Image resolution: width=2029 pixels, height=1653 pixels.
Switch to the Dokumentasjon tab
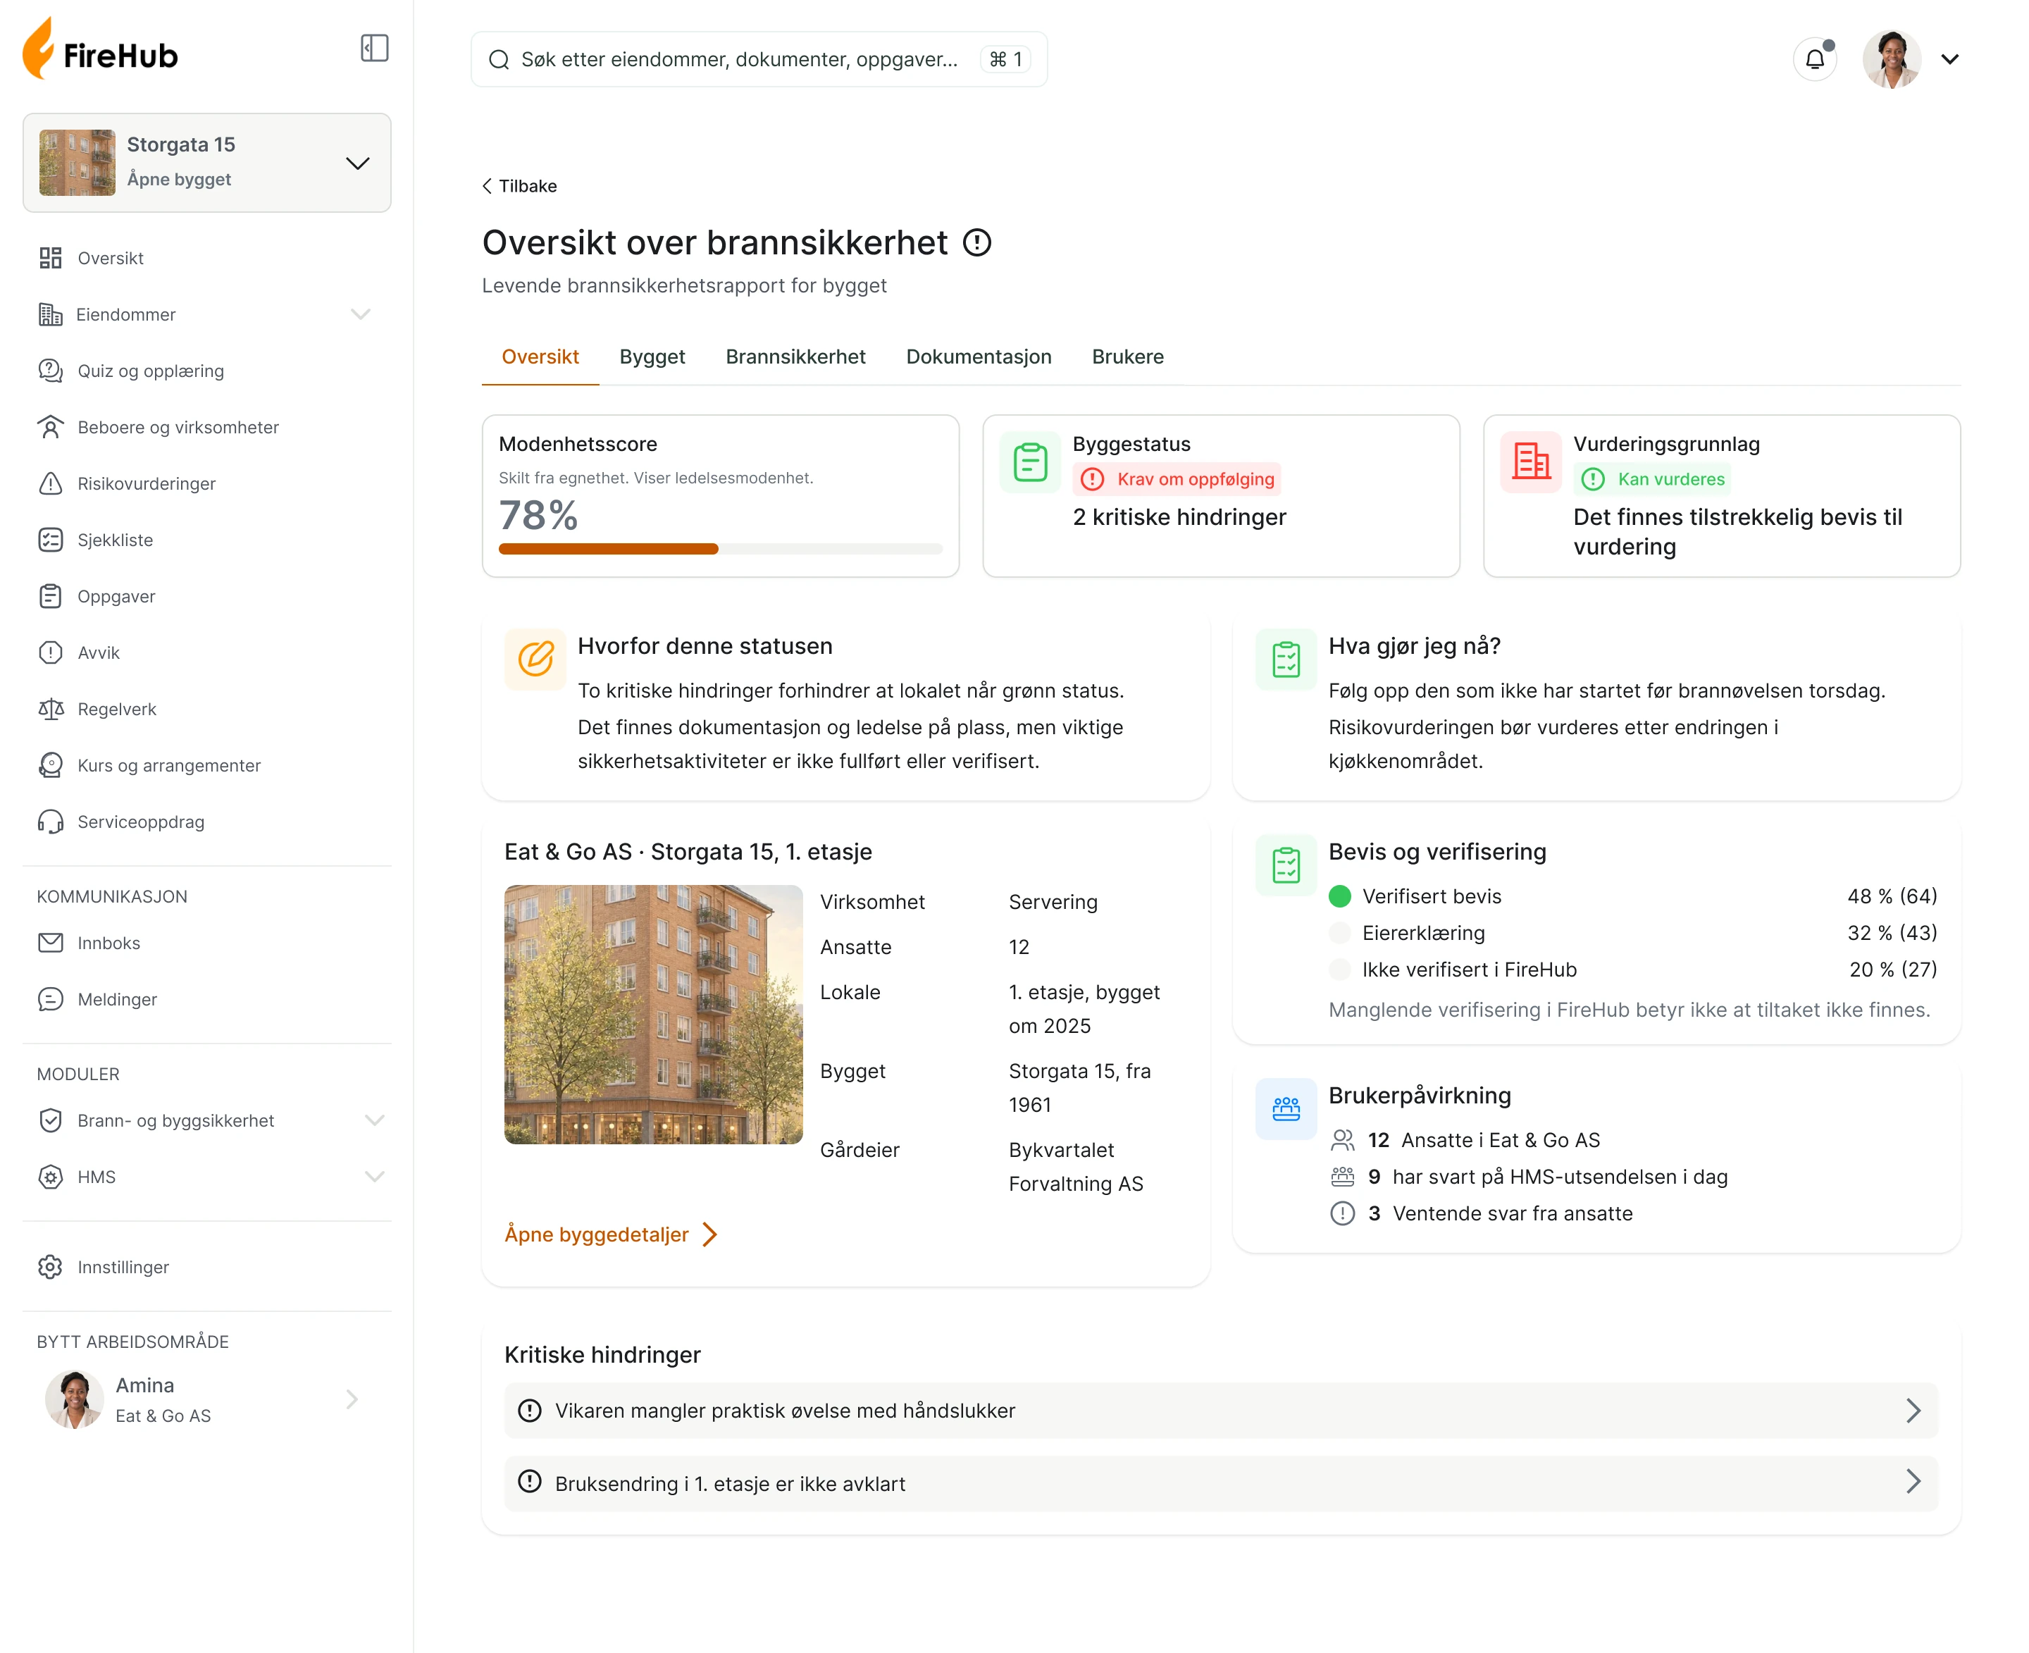979,357
